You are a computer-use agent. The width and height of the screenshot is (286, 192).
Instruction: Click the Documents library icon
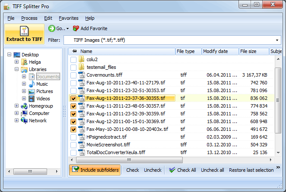32,77
